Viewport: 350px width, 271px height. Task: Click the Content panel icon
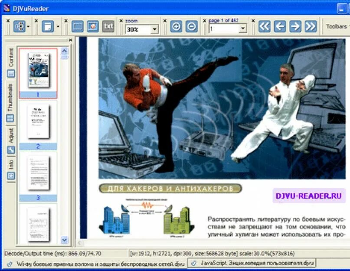[x=11, y=73]
